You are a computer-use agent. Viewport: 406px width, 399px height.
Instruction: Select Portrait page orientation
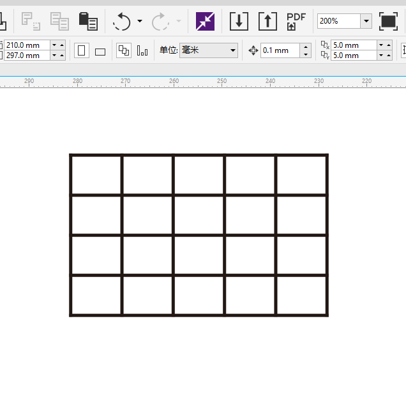pos(82,50)
